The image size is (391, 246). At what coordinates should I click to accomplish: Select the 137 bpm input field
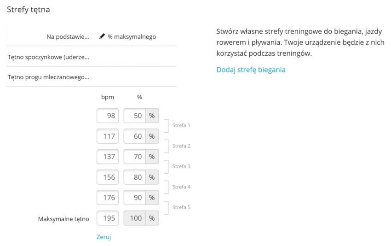tap(108, 157)
